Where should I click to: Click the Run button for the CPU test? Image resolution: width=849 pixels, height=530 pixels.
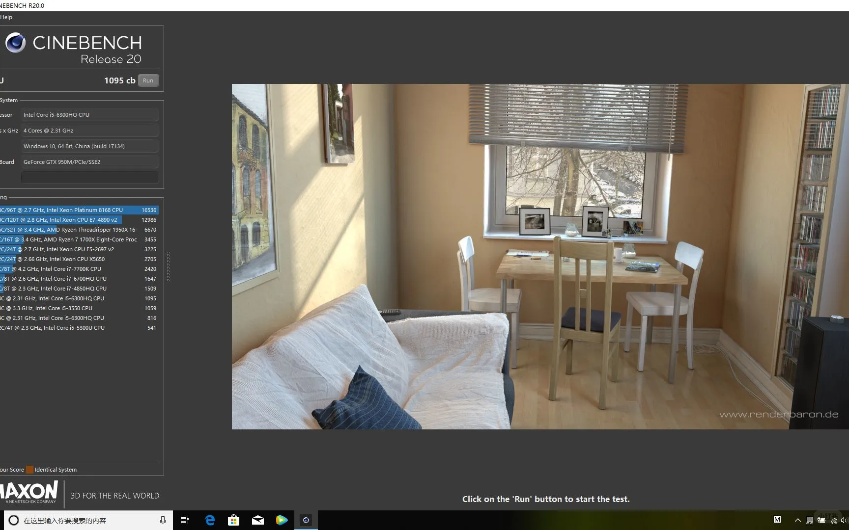coord(148,80)
